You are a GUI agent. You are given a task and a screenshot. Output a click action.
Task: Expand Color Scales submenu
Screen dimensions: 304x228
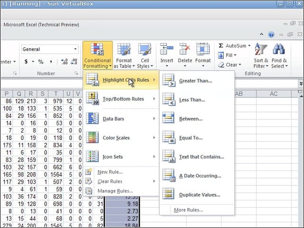121,138
